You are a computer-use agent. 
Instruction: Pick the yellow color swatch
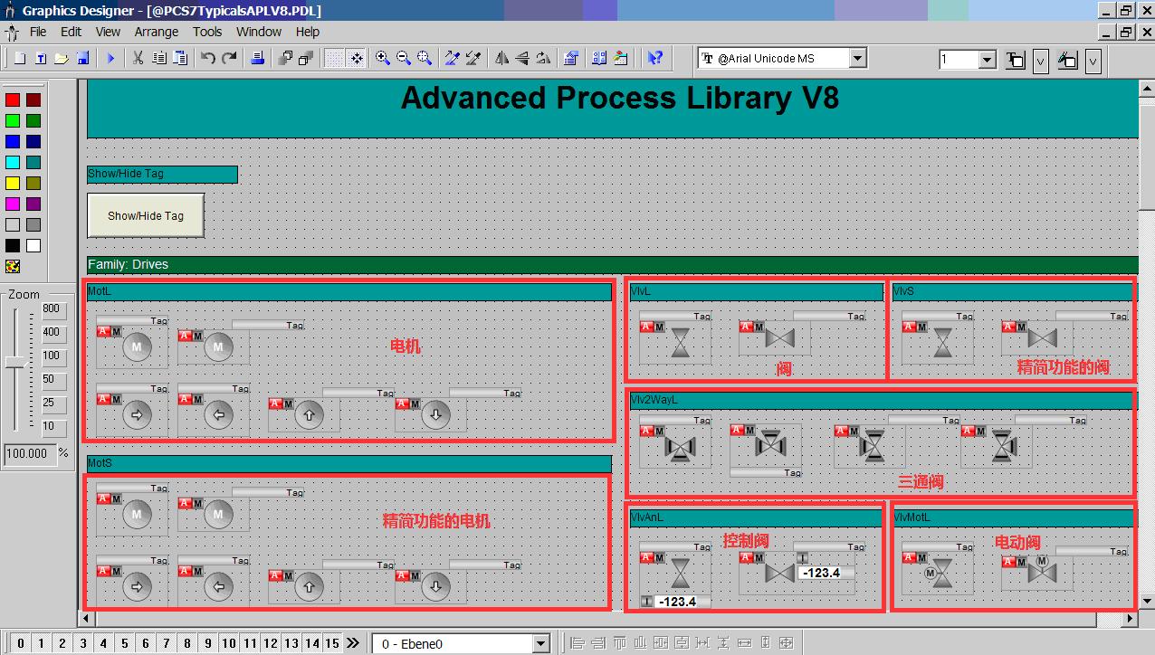click(x=13, y=184)
